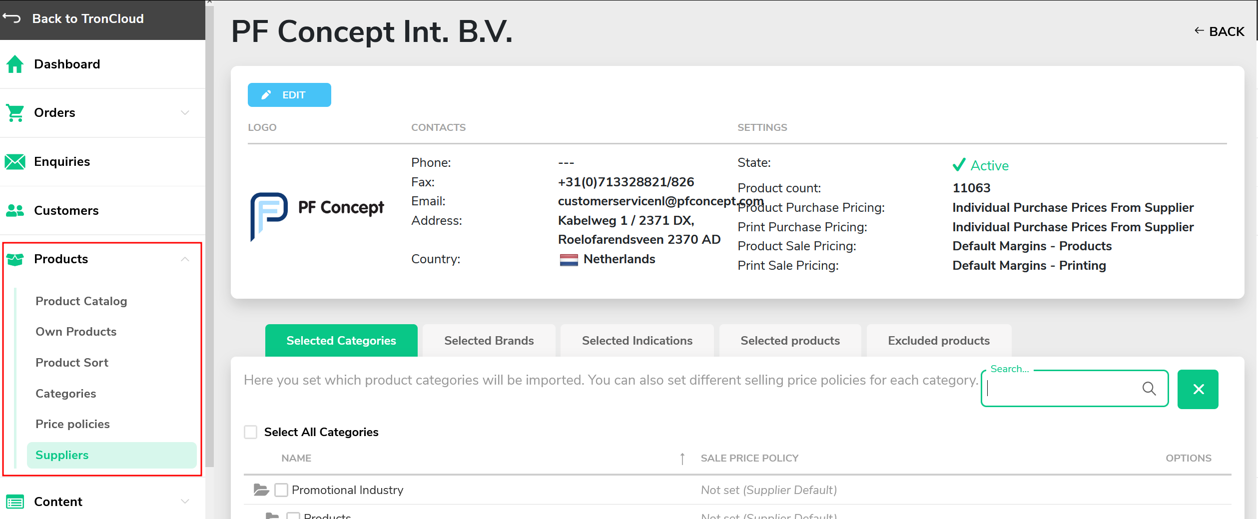Click the customerservicenl@pfconcept.com email
Image resolution: width=1258 pixels, height=519 pixels.
[660, 201]
